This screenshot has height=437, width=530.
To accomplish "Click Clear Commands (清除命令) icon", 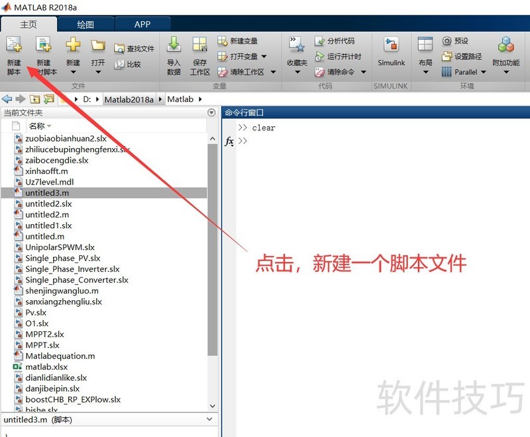I will click(319, 72).
